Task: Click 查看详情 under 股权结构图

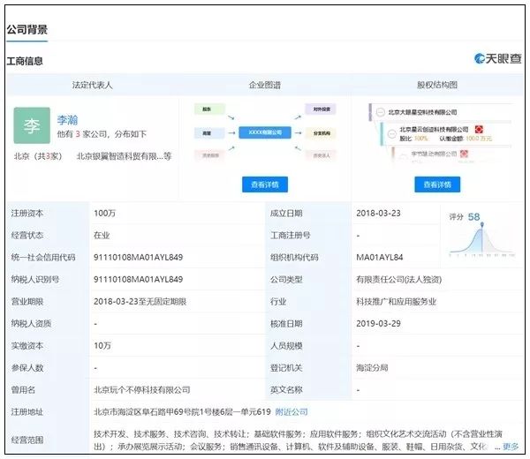Action: tap(437, 184)
